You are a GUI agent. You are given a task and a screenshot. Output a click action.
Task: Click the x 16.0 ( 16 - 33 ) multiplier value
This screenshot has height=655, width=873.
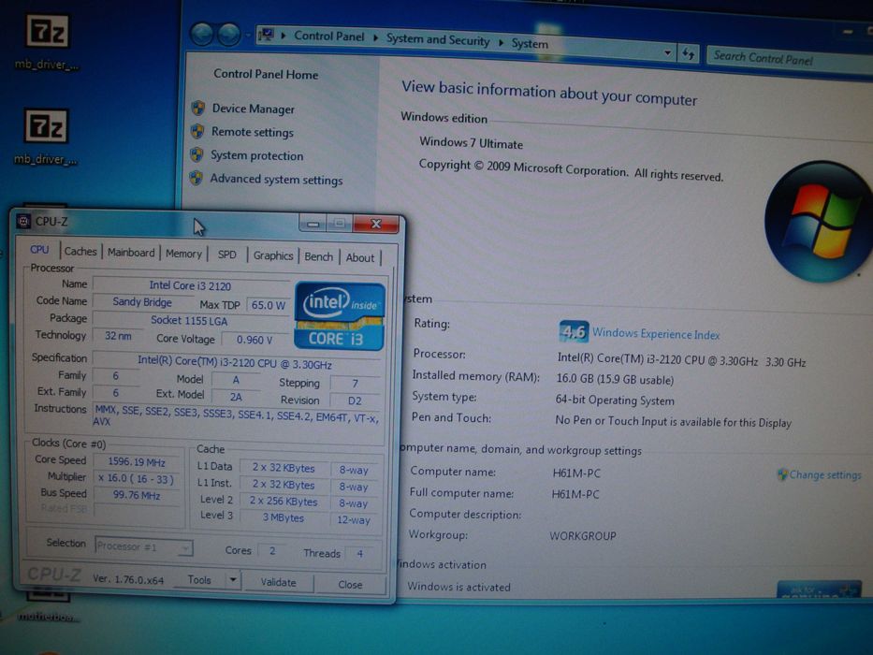137,478
